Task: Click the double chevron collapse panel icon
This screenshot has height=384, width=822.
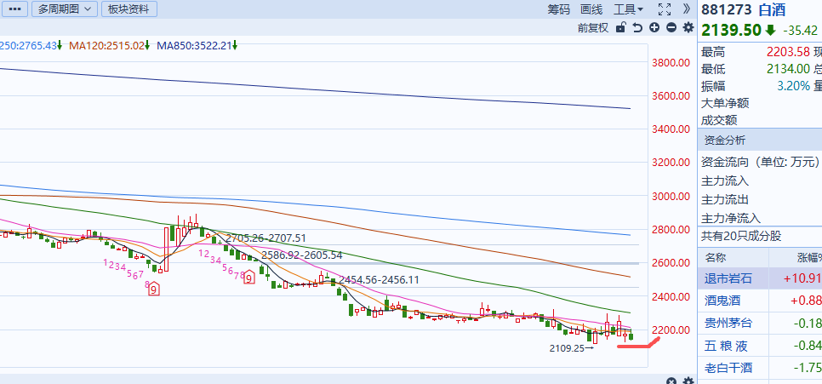Action: 687,9
